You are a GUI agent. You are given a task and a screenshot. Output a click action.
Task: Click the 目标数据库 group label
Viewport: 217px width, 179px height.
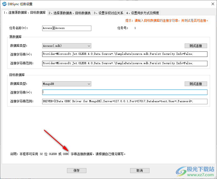[x=17, y=75]
